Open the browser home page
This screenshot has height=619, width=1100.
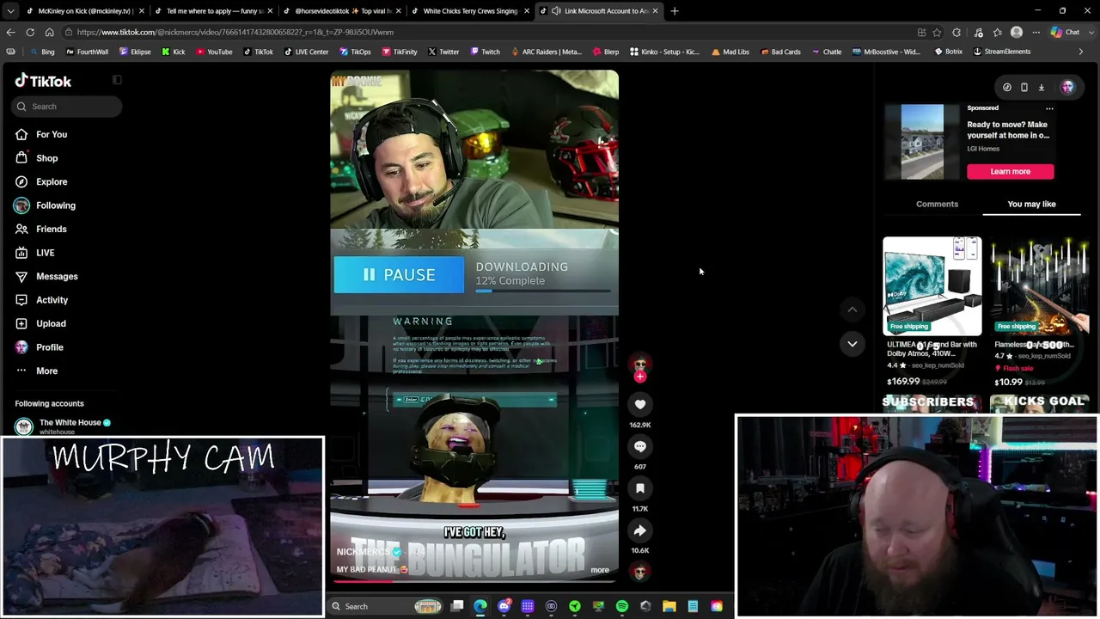[49, 33]
